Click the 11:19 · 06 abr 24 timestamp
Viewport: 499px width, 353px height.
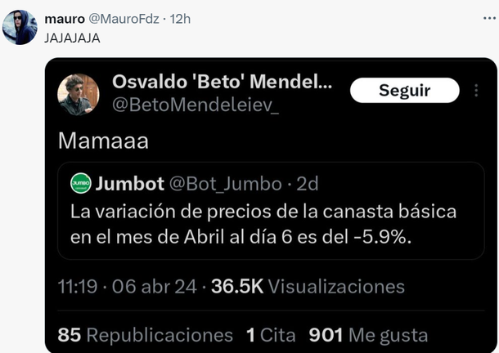pos(128,286)
